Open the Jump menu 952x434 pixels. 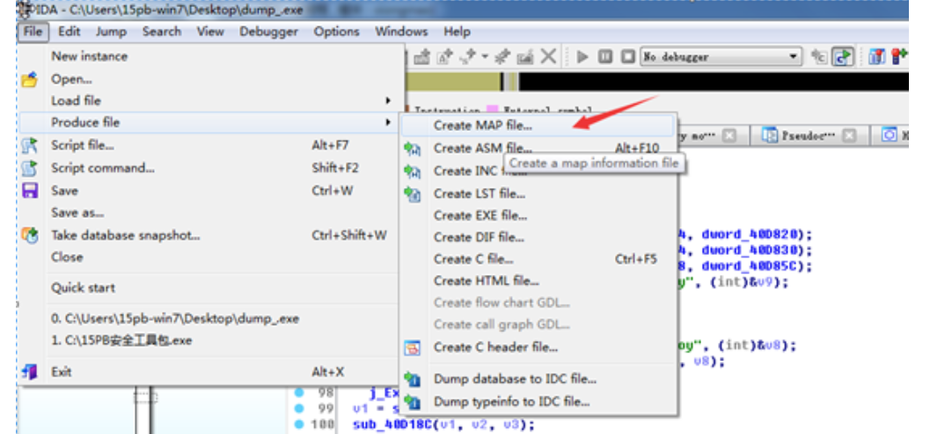point(111,32)
